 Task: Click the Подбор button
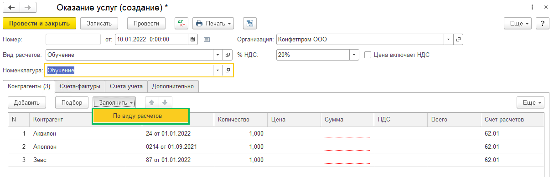72,102
